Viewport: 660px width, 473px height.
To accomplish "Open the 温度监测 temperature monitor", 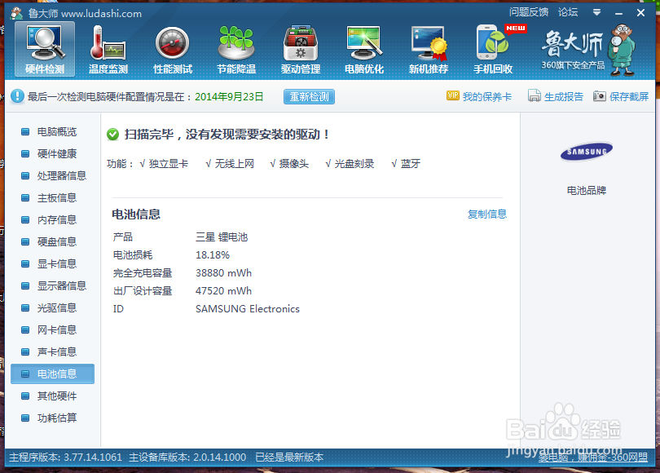I will click(x=108, y=49).
